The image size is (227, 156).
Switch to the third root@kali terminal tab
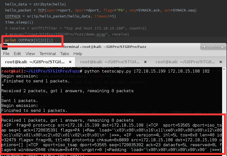[185, 62]
